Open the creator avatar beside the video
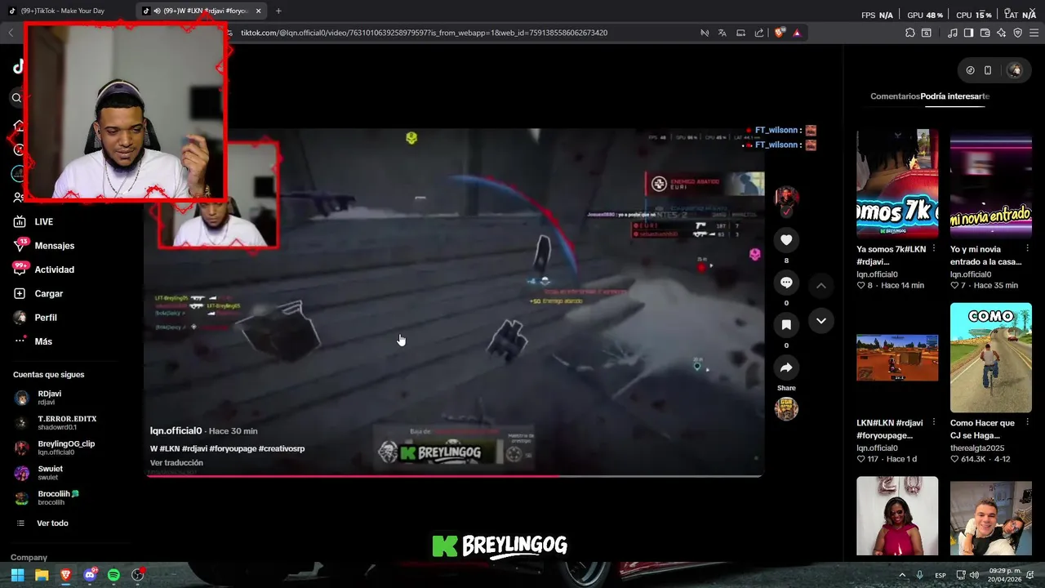The width and height of the screenshot is (1045, 588). (x=786, y=198)
